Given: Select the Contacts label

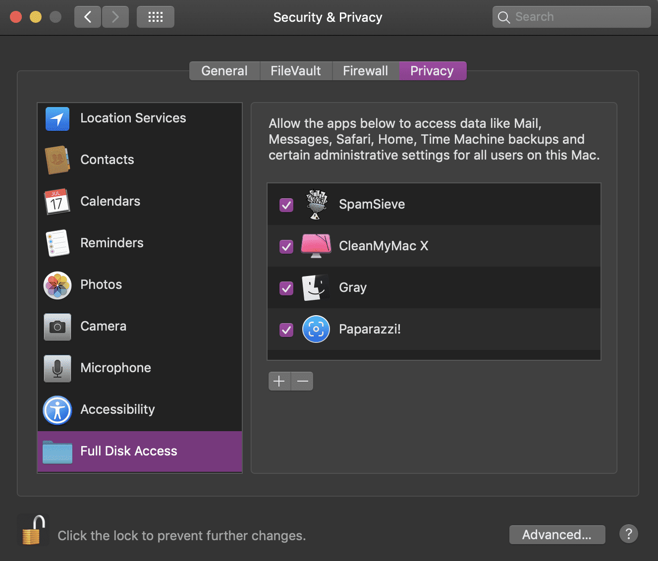Looking at the screenshot, I should tap(108, 160).
